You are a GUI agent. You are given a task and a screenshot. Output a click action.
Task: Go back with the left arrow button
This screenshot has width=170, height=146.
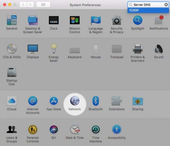23,5
